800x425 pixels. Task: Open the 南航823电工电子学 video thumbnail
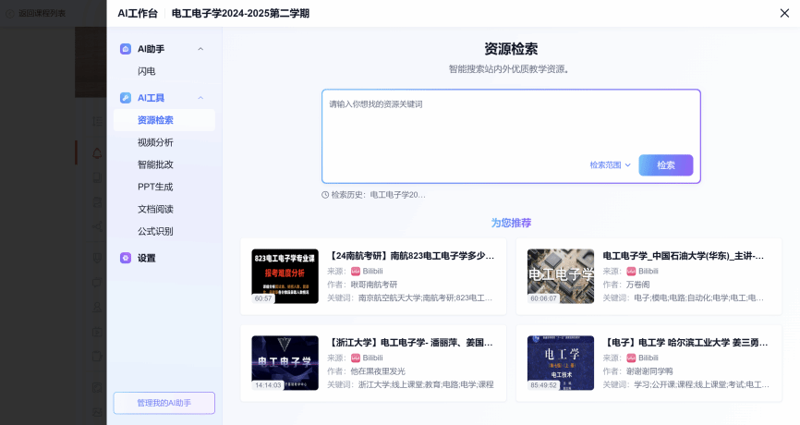click(x=285, y=276)
